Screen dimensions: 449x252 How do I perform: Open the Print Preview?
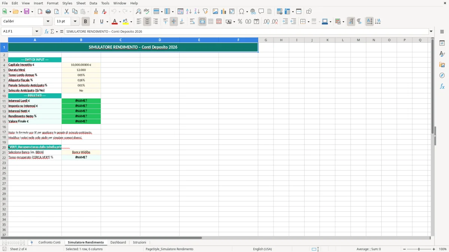pyautogui.click(x=56, y=12)
